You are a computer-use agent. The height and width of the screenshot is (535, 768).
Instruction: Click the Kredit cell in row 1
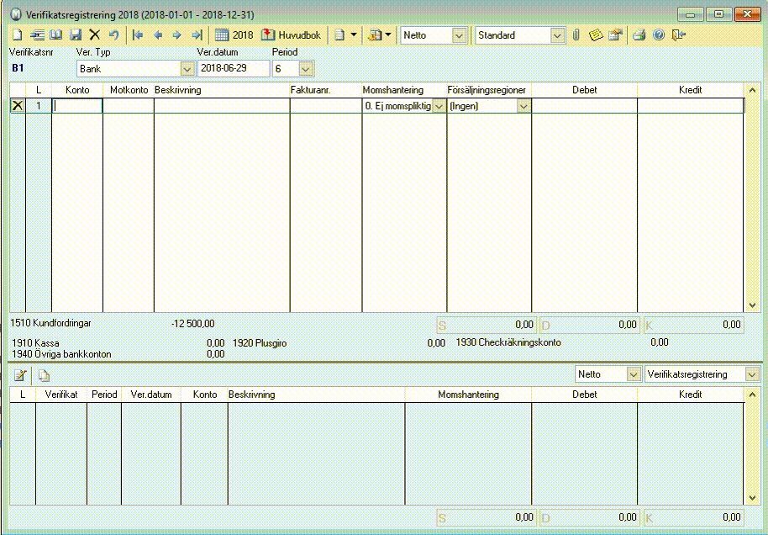point(691,106)
